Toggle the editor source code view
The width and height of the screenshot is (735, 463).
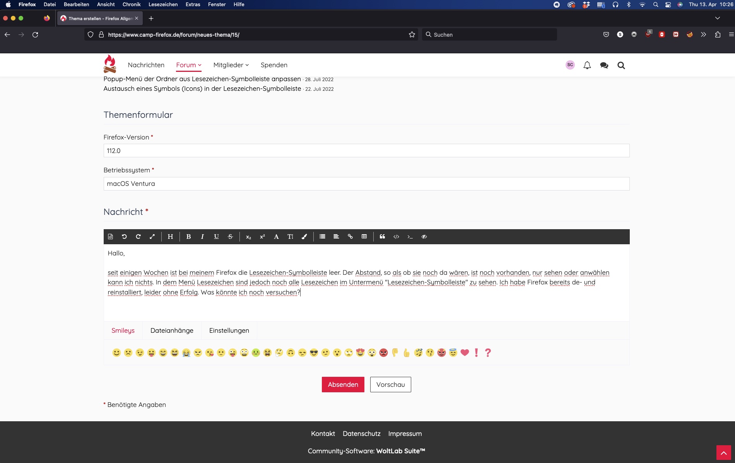(x=110, y=237)
